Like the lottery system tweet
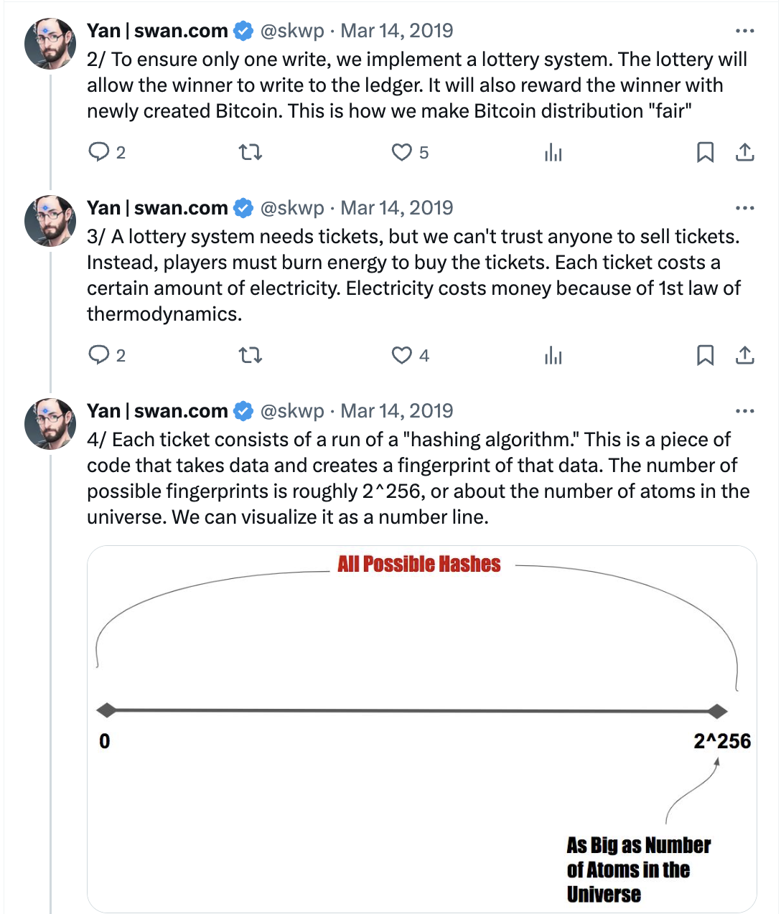This screenshot has height=914, width=781. click(x=403, y=152)
